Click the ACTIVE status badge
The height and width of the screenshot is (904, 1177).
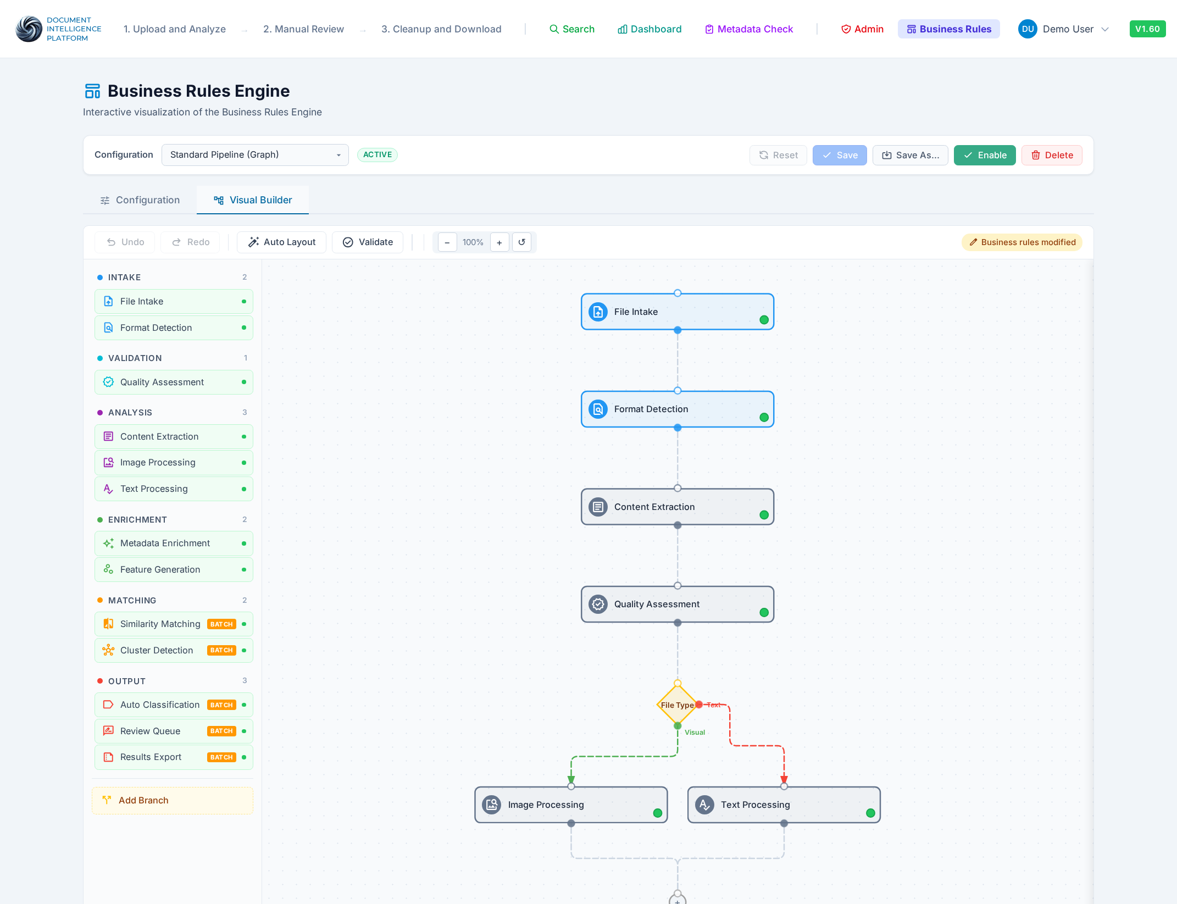377,155
